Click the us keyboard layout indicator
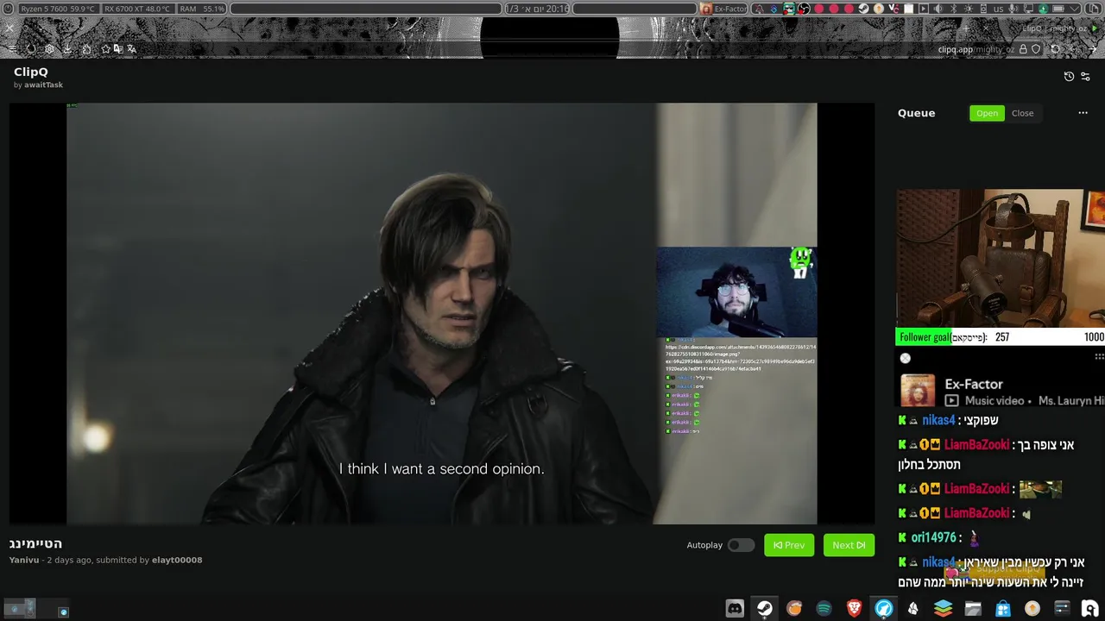The image size is (1105, 621). click(x=998, y=9)
